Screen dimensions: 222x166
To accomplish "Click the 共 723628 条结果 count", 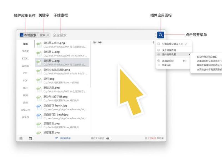I will (154, 138).
